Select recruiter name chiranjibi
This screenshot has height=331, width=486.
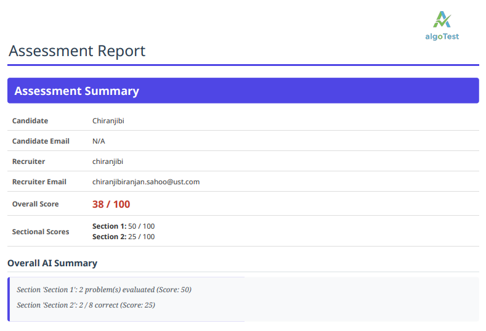point(108,161)
